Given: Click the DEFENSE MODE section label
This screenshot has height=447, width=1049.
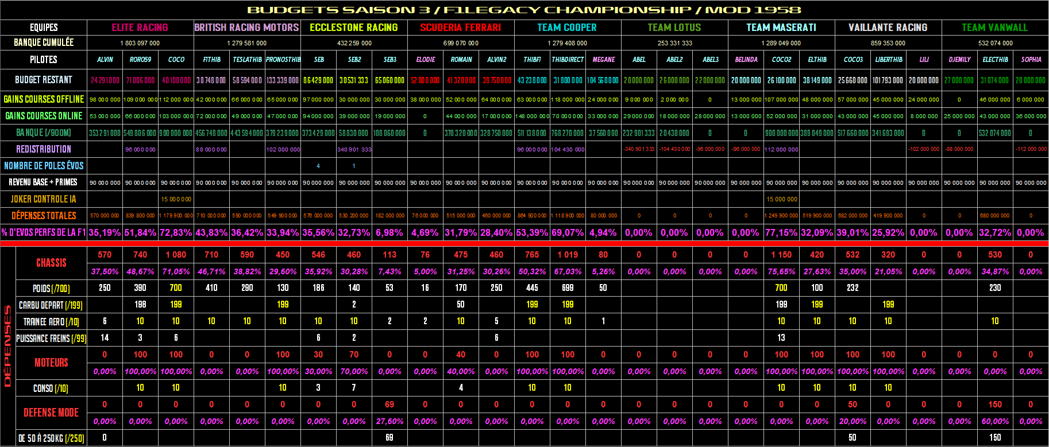Looking at the screenshot, I should click(51, 413).
